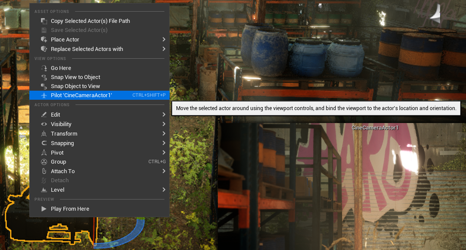Screen dimensions: 466x250
Task: Click the Visibility eye icon
Action: pyautogui.click(x=44, y=124)
